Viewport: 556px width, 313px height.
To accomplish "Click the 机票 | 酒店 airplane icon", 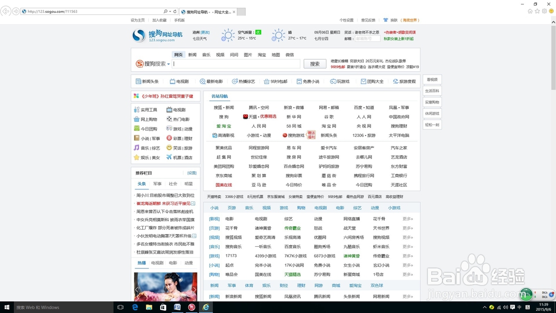I will click(169, 157).
